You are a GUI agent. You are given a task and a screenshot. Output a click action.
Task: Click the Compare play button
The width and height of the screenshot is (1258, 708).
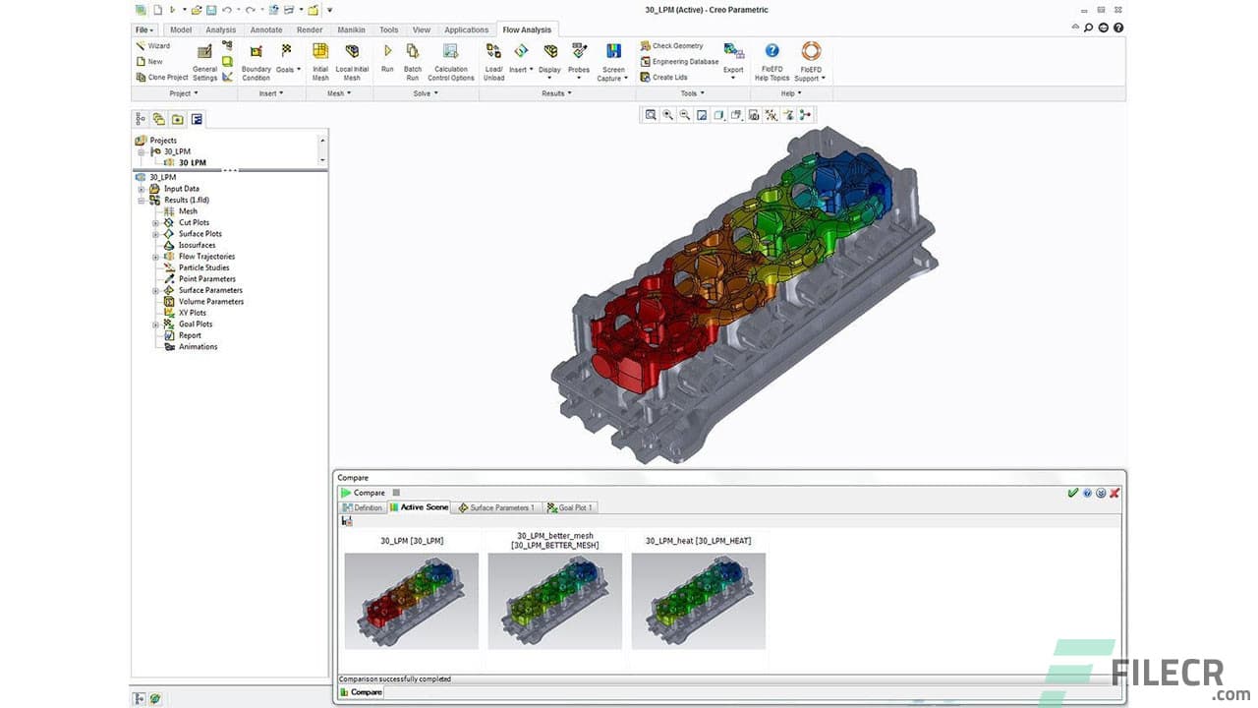pyautogui.click(x=346, y=493)
